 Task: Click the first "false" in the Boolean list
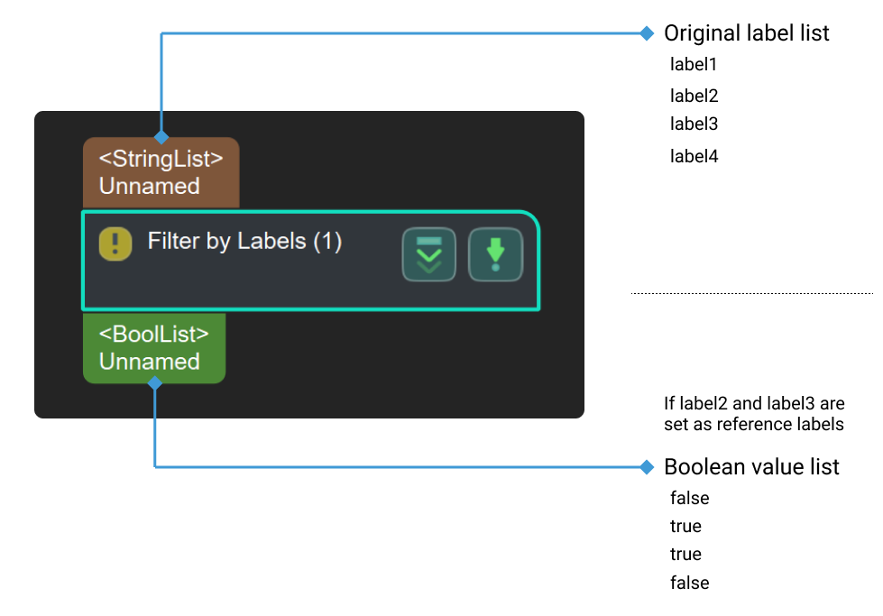point(689,498)
